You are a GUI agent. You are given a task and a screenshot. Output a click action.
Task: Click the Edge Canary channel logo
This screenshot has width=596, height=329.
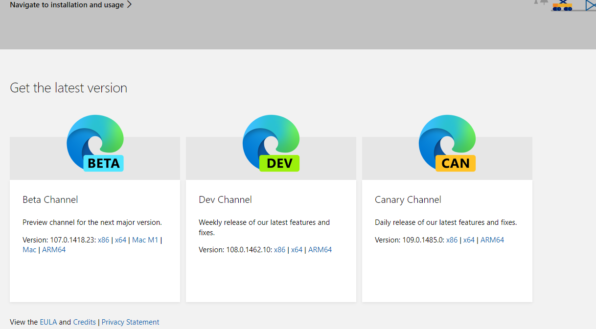447,143
